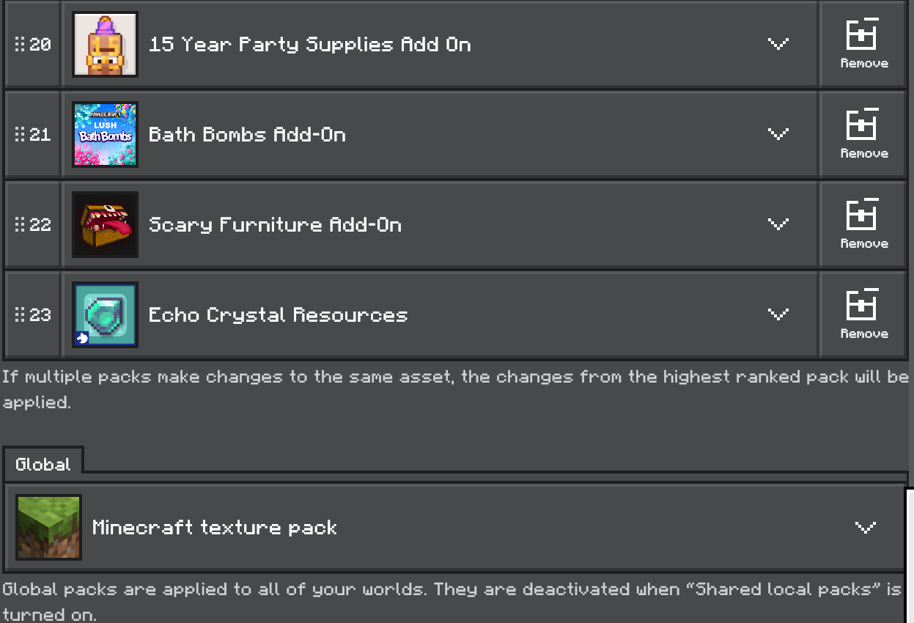
Task: Click the drag handle for pack 22
Action: tap(20, 225)
